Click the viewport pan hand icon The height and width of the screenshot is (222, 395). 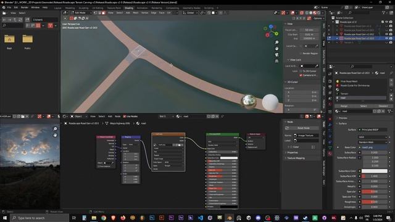tap(276, 48)
